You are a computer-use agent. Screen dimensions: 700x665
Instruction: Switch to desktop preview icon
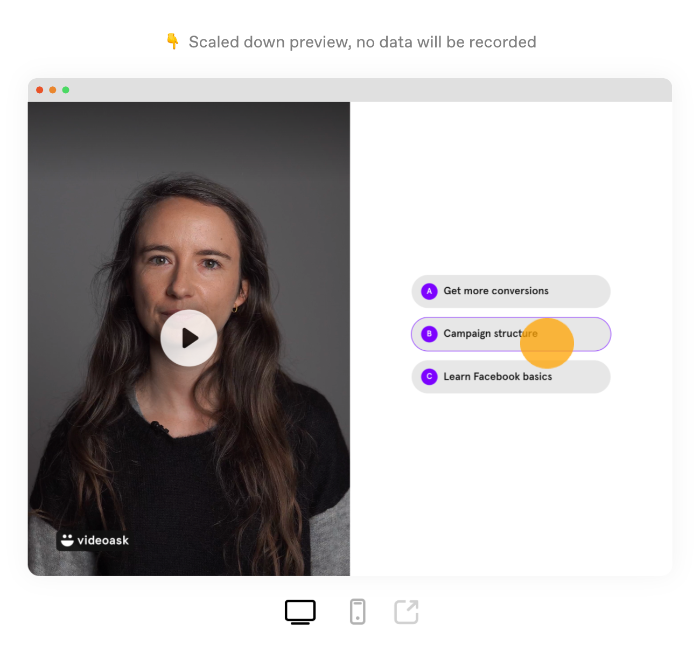click(x=300, y=612)
